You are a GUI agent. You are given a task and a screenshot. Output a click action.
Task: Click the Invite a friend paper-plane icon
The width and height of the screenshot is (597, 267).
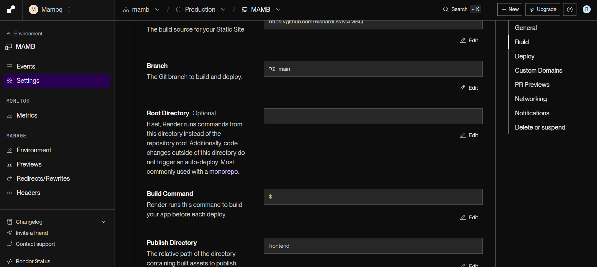[9, 233]
